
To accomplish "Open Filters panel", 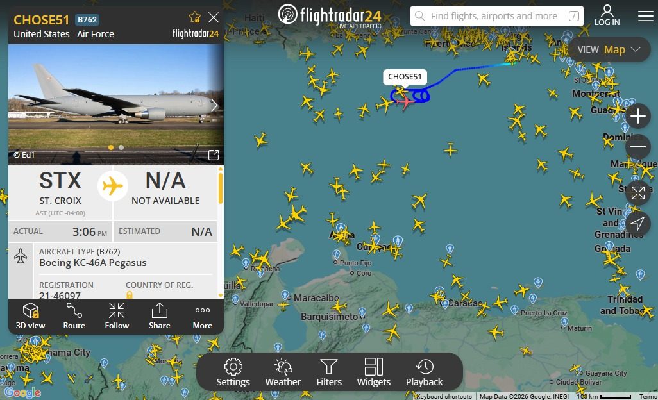I will click(x=329, y=372).
